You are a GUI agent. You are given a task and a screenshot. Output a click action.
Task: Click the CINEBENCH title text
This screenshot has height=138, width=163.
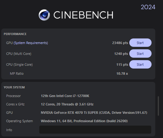(x=84, y=15)
